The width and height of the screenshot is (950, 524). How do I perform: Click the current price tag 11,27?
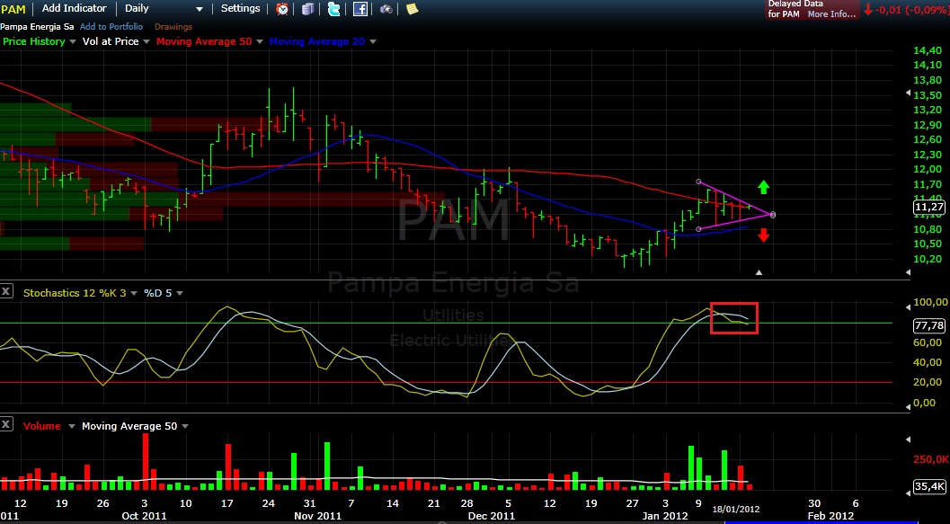[x=929, y=208]
